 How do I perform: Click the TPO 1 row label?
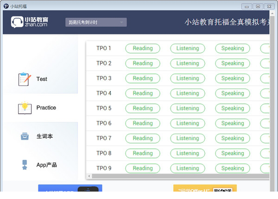pos(104,48)
